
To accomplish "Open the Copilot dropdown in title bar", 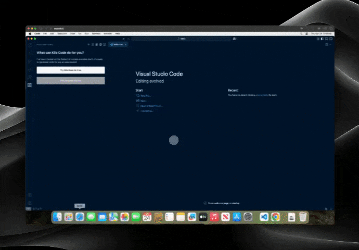I will click(235, 39).
